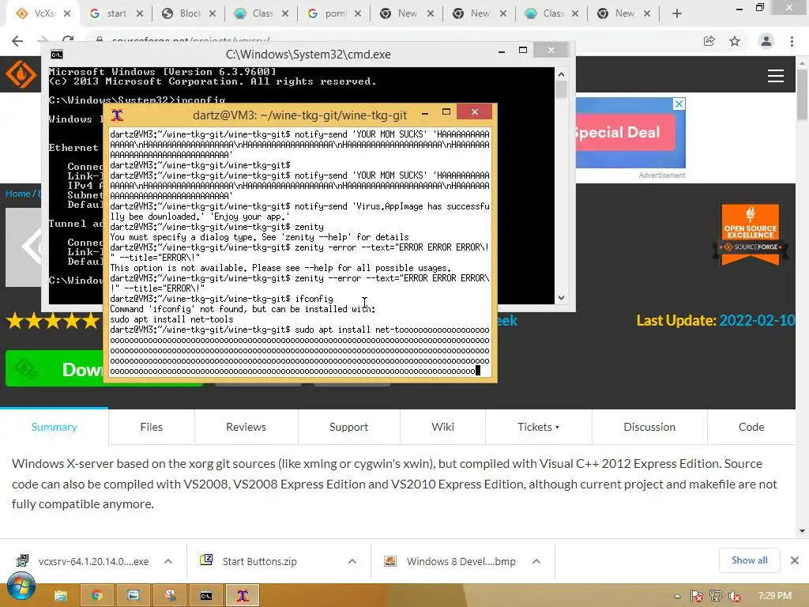809x607 pixels.
Task: Bookmark this page with the star icon
Action: 735,41
